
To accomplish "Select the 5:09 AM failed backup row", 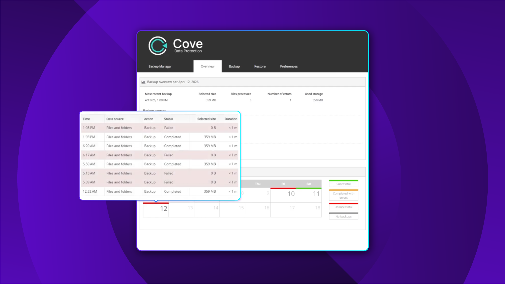I will pyautogui.click(x=160, y=182).
